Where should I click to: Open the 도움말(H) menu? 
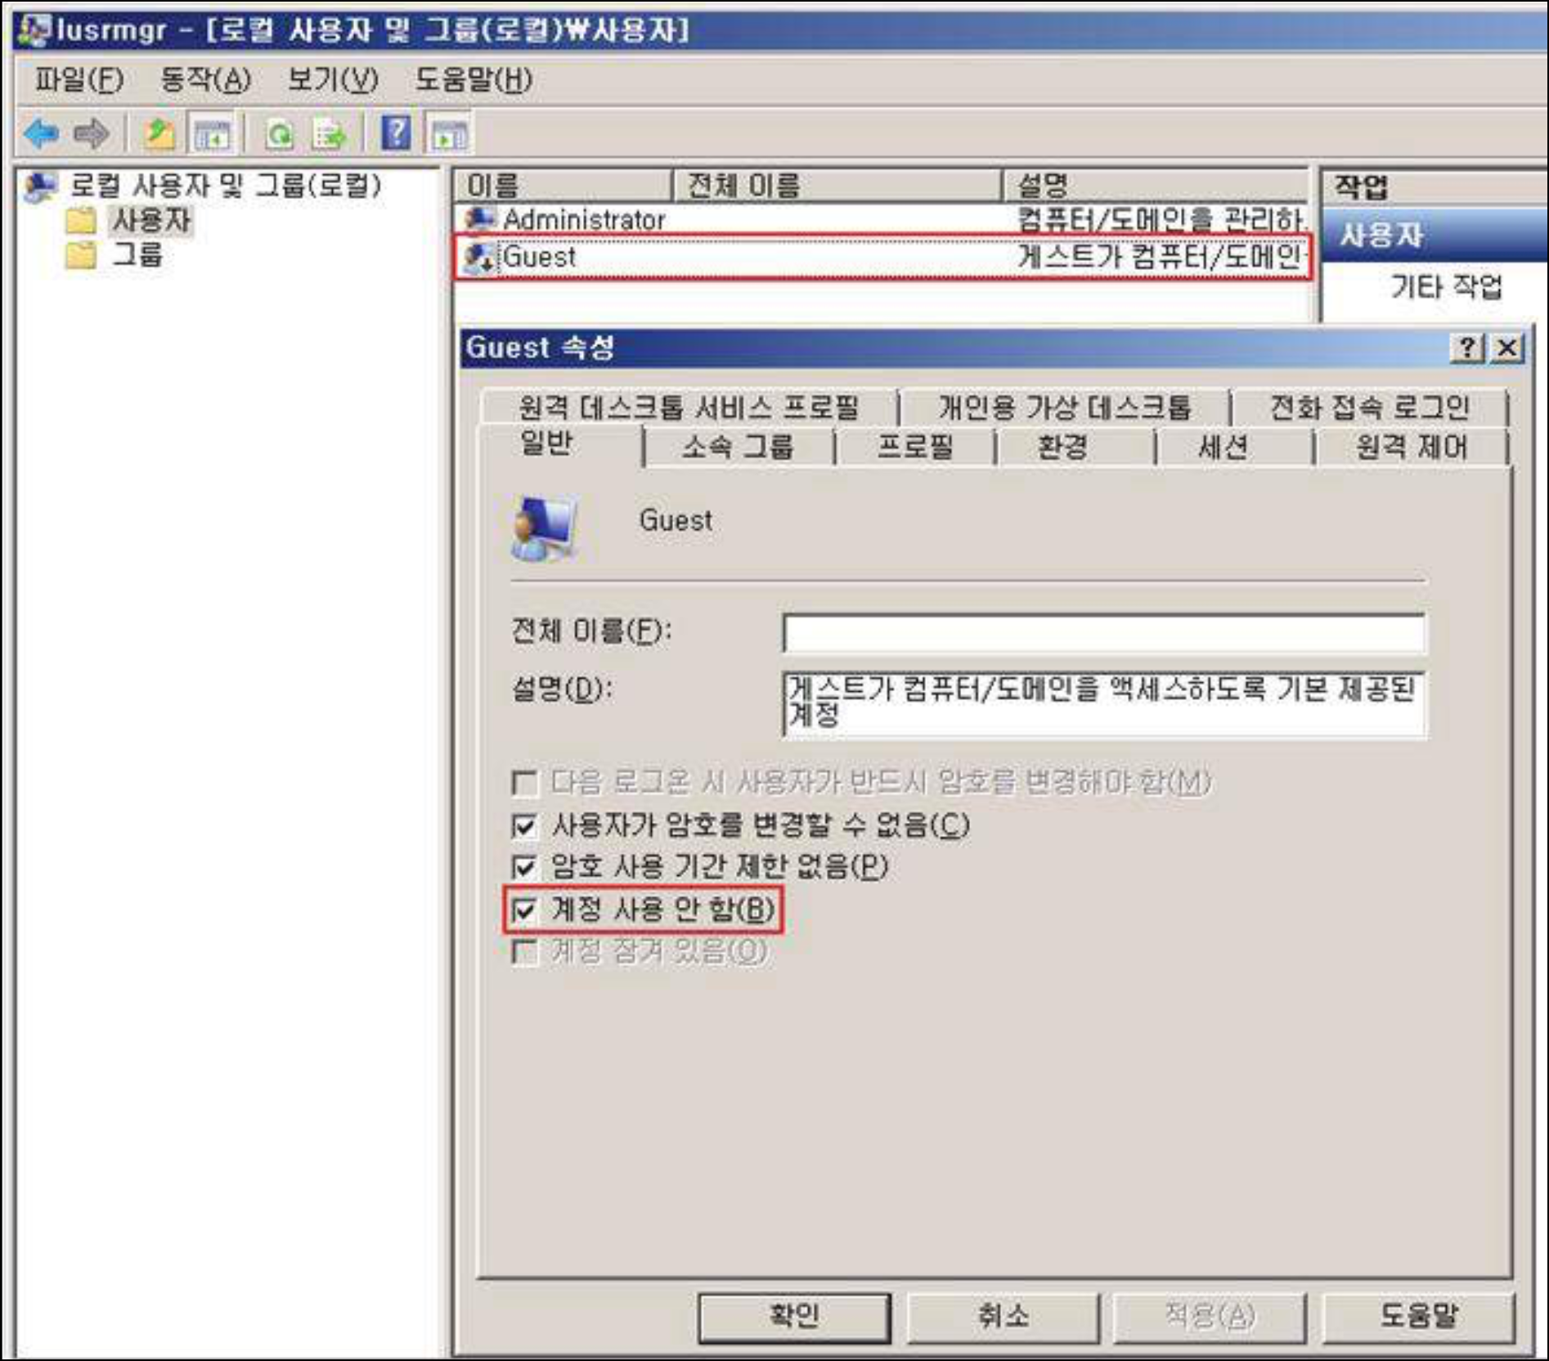pyautogui.click(x=474, y=79)
